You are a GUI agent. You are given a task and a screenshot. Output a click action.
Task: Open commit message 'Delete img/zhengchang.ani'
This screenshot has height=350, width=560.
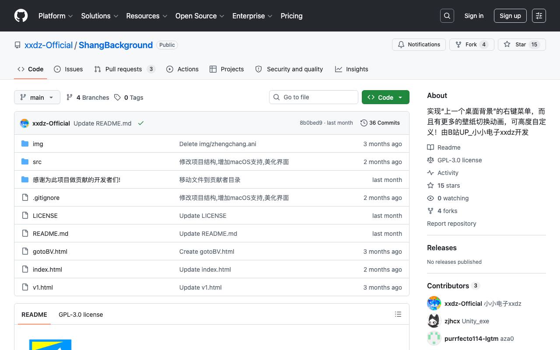pyautogui.click(x=218, y=144)
